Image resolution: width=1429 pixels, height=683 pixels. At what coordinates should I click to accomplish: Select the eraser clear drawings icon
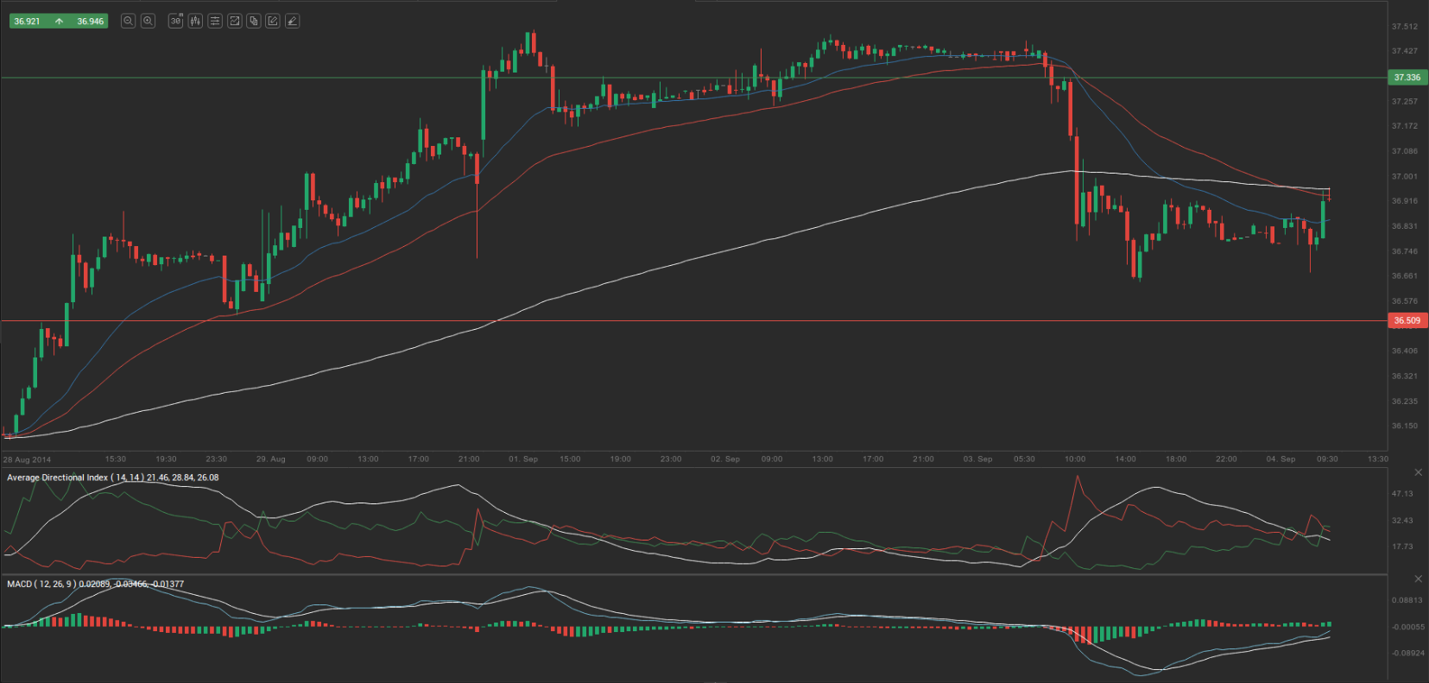point(293,21)
